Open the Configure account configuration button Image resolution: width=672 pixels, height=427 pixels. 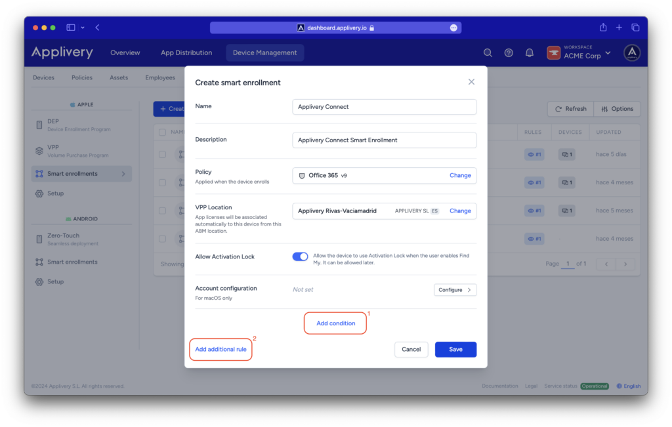[455, 290]
